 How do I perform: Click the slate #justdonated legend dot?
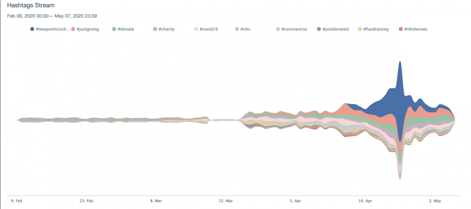319,29
